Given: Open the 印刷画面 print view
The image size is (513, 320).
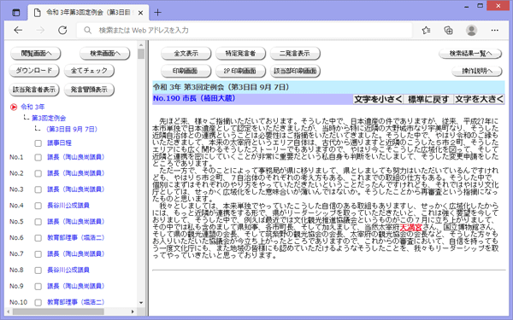Looking at the screenshot, I should pyautogui.click(x=186, y=71).
